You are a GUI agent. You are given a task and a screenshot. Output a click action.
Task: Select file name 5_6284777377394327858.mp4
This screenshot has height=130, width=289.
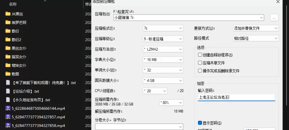(38, 126)
